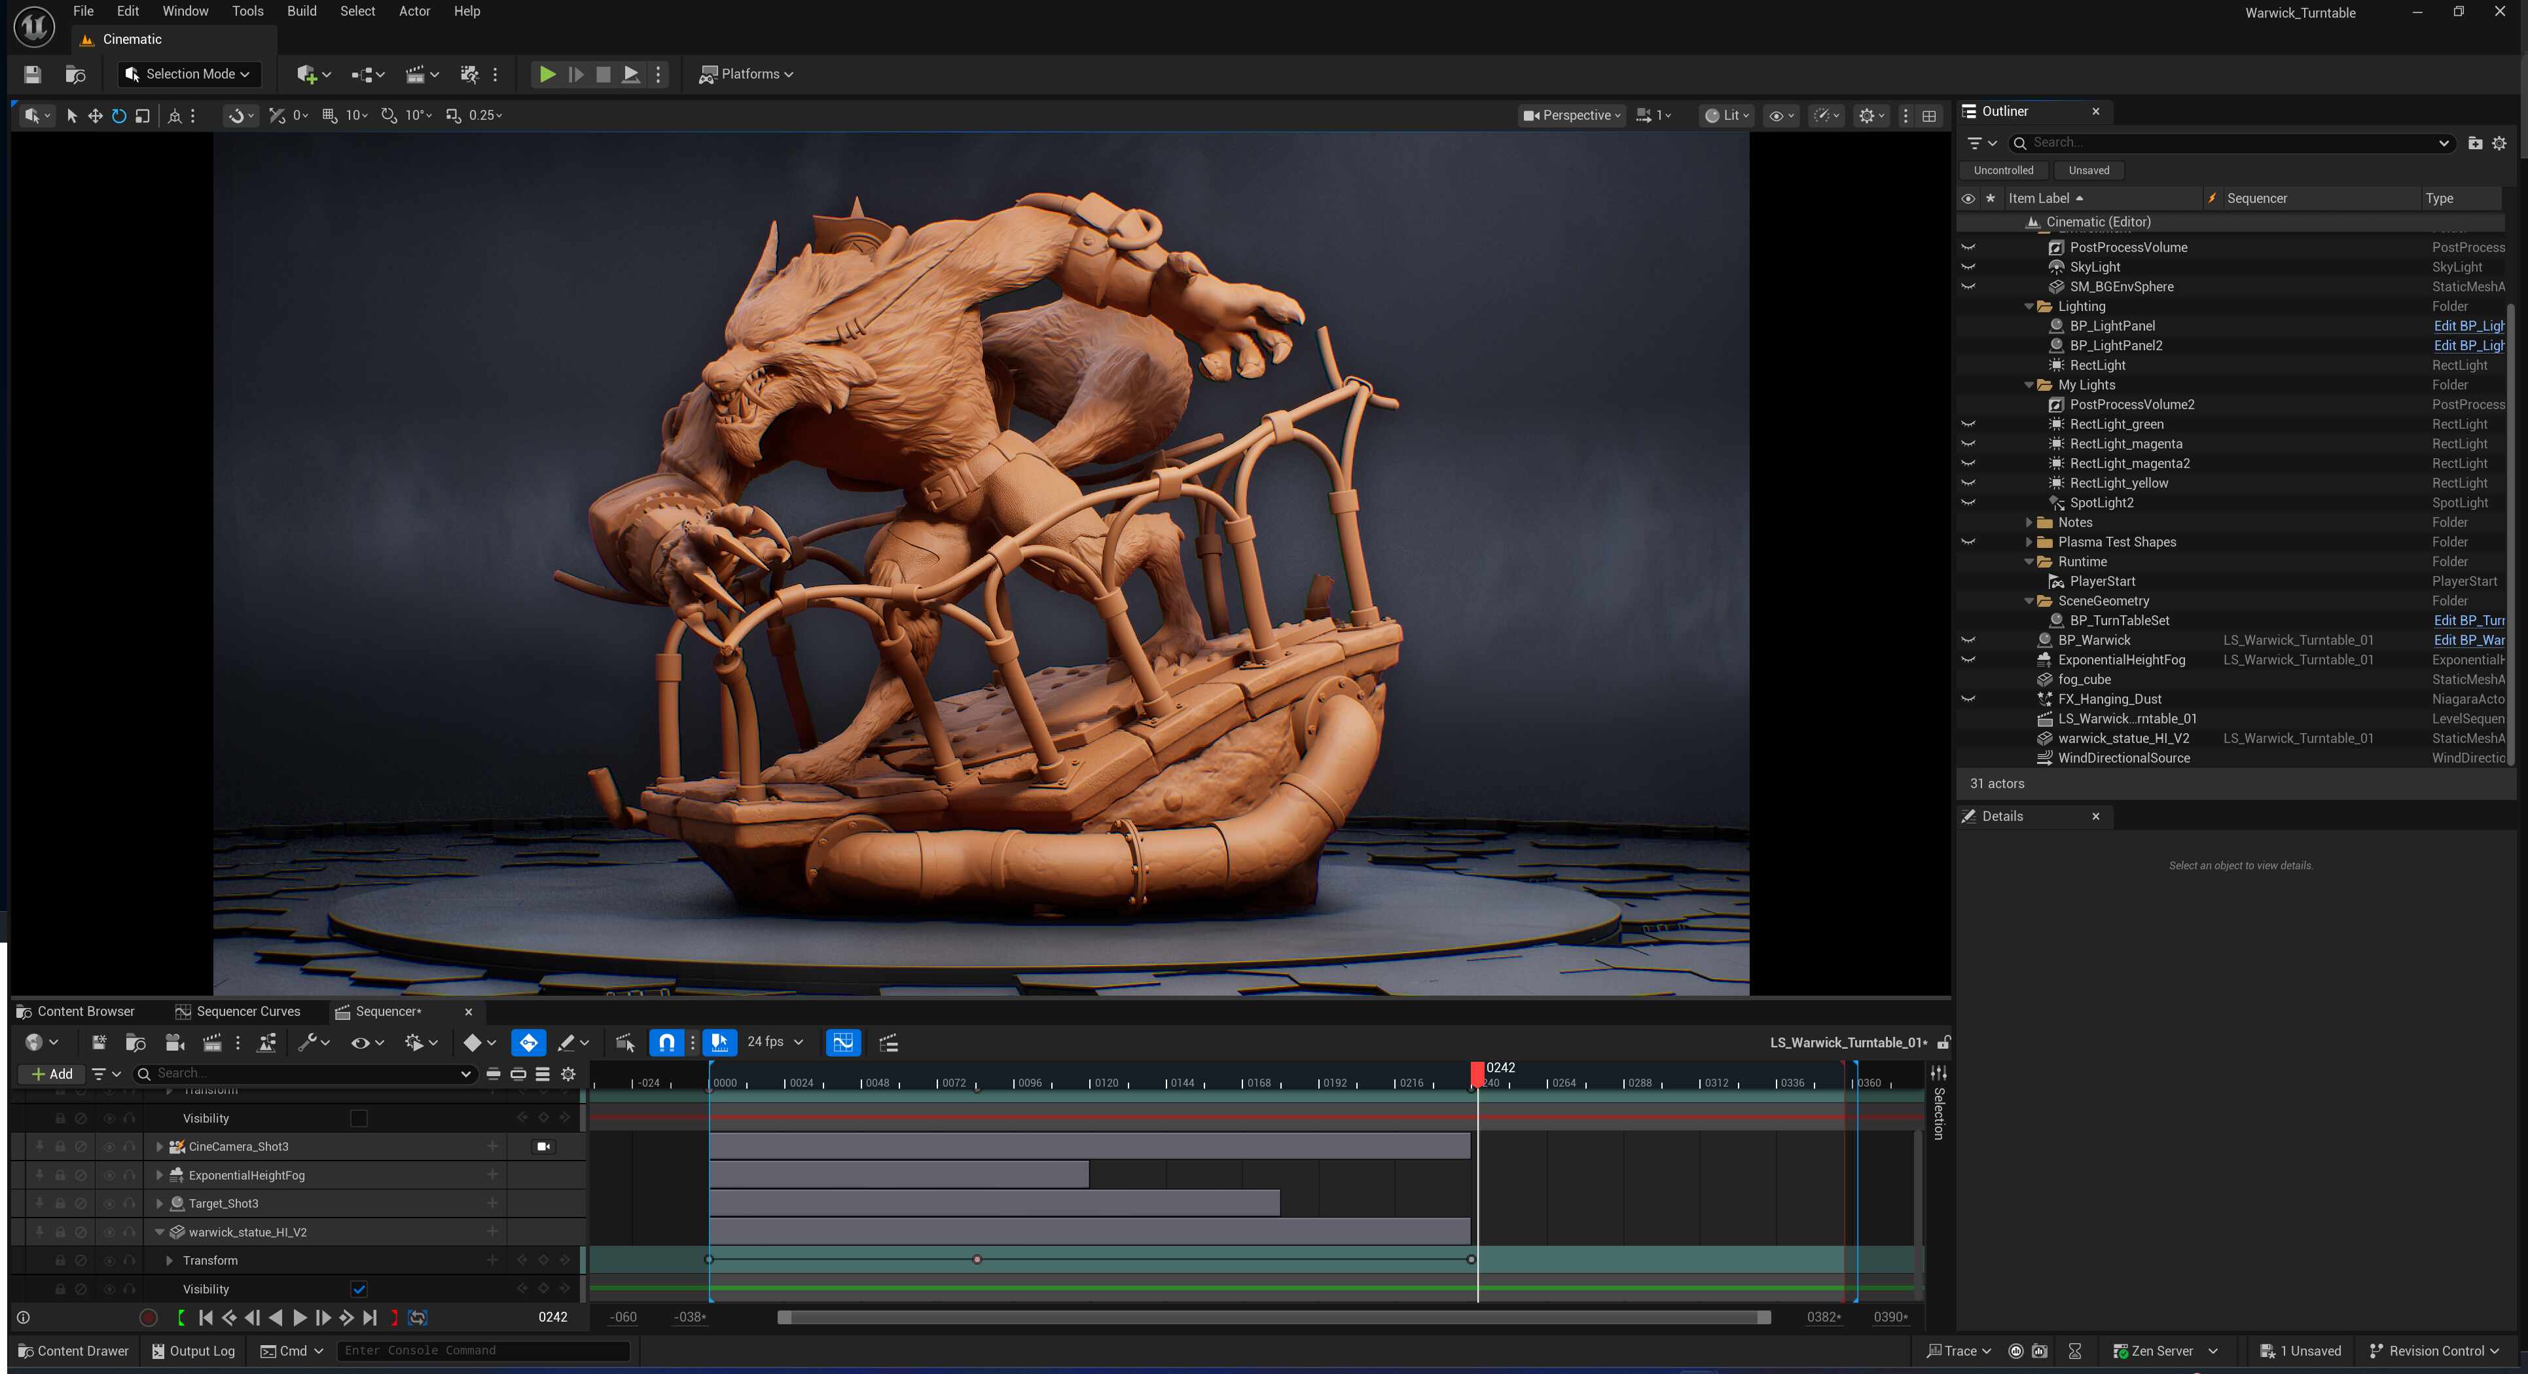Viewport: 2528px width, 1374px height.
Task: Toggle eye visibility for SkyLight actor
Action: 1968,267
